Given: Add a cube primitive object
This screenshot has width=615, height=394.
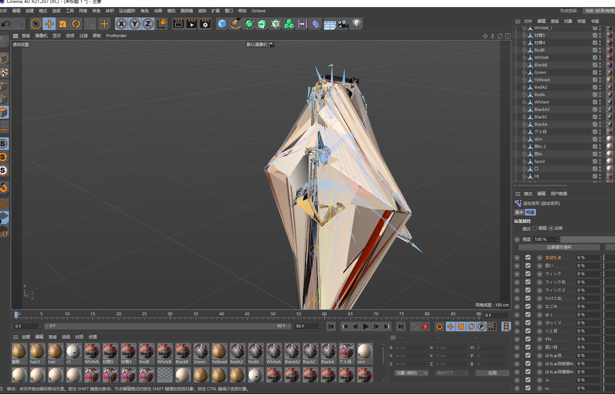Looking at the screenshot, I should click(x=222, y=24).
